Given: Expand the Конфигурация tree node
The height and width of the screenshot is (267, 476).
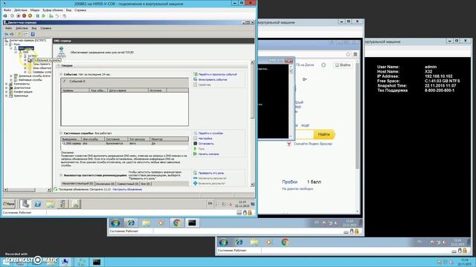Looking at the screenshot, I should (7, 92).
